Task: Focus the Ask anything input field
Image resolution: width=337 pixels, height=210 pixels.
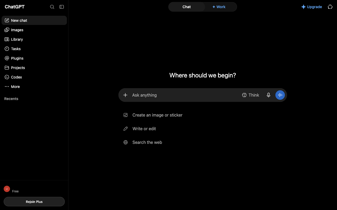Action: pos(184,95)
